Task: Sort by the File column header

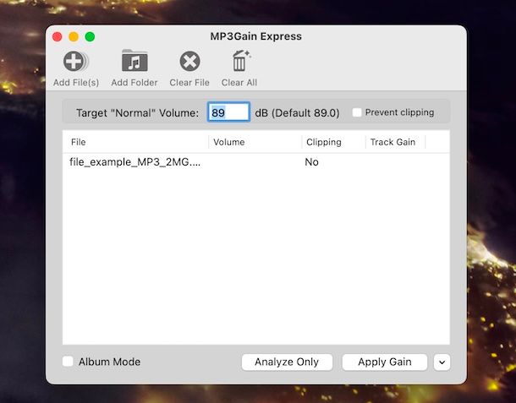Action: point(135,142)
